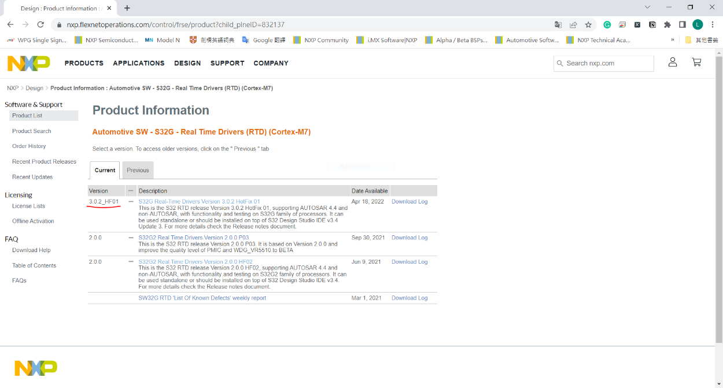Expand the hidden bookmarks overflow chevron
Viewport: 723px width, 388px height.
click(673, 40)
